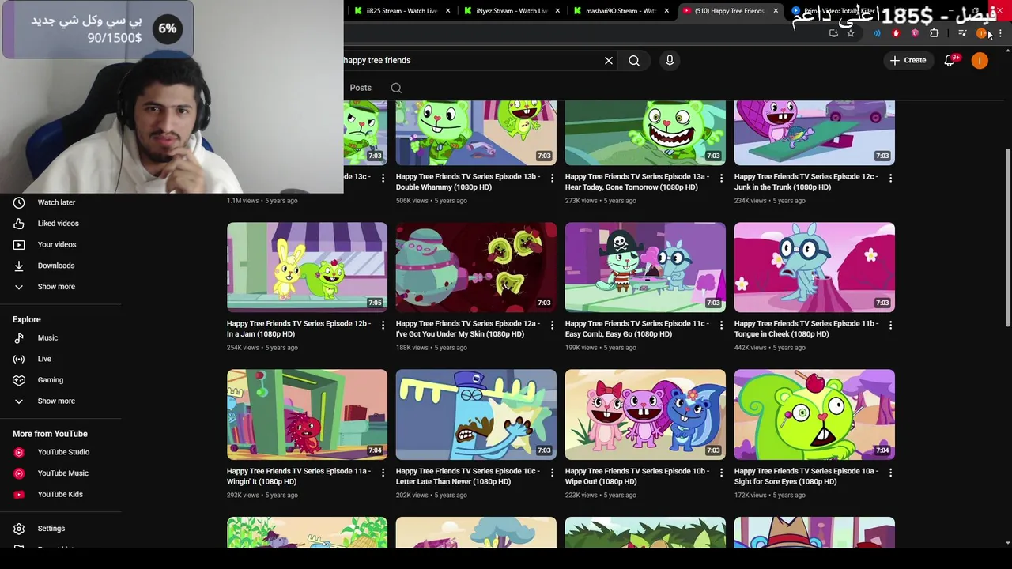Switch to the mashari9O Stream browser tab

621,11
